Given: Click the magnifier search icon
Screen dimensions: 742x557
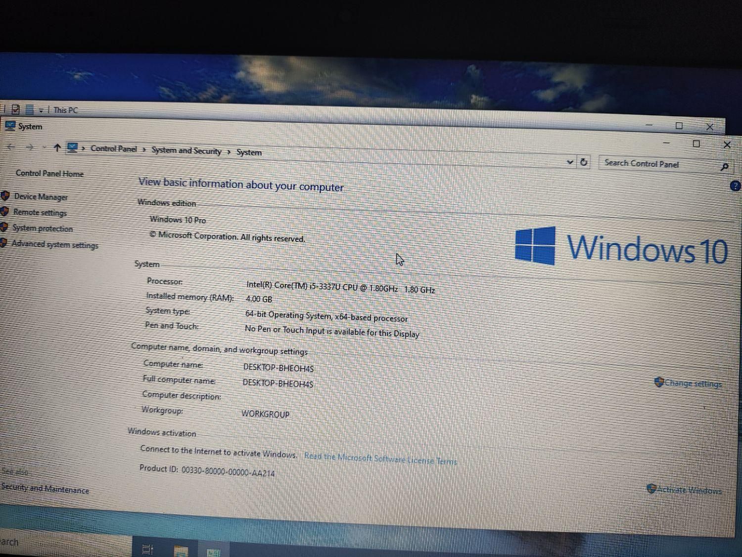Looking at the screenshot, I should click(x=724, y=167).
